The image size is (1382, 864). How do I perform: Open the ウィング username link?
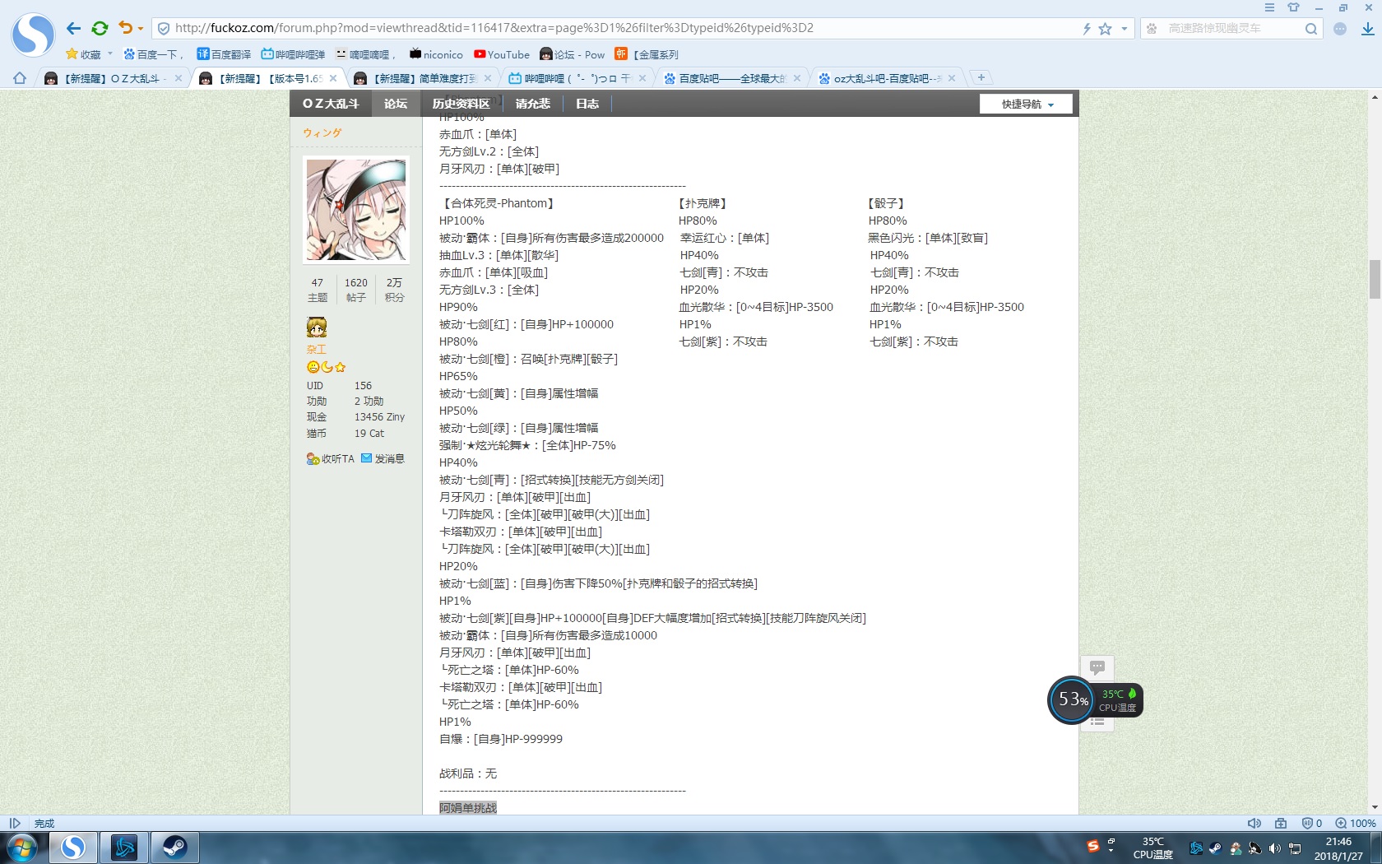(x=322, y=132)
